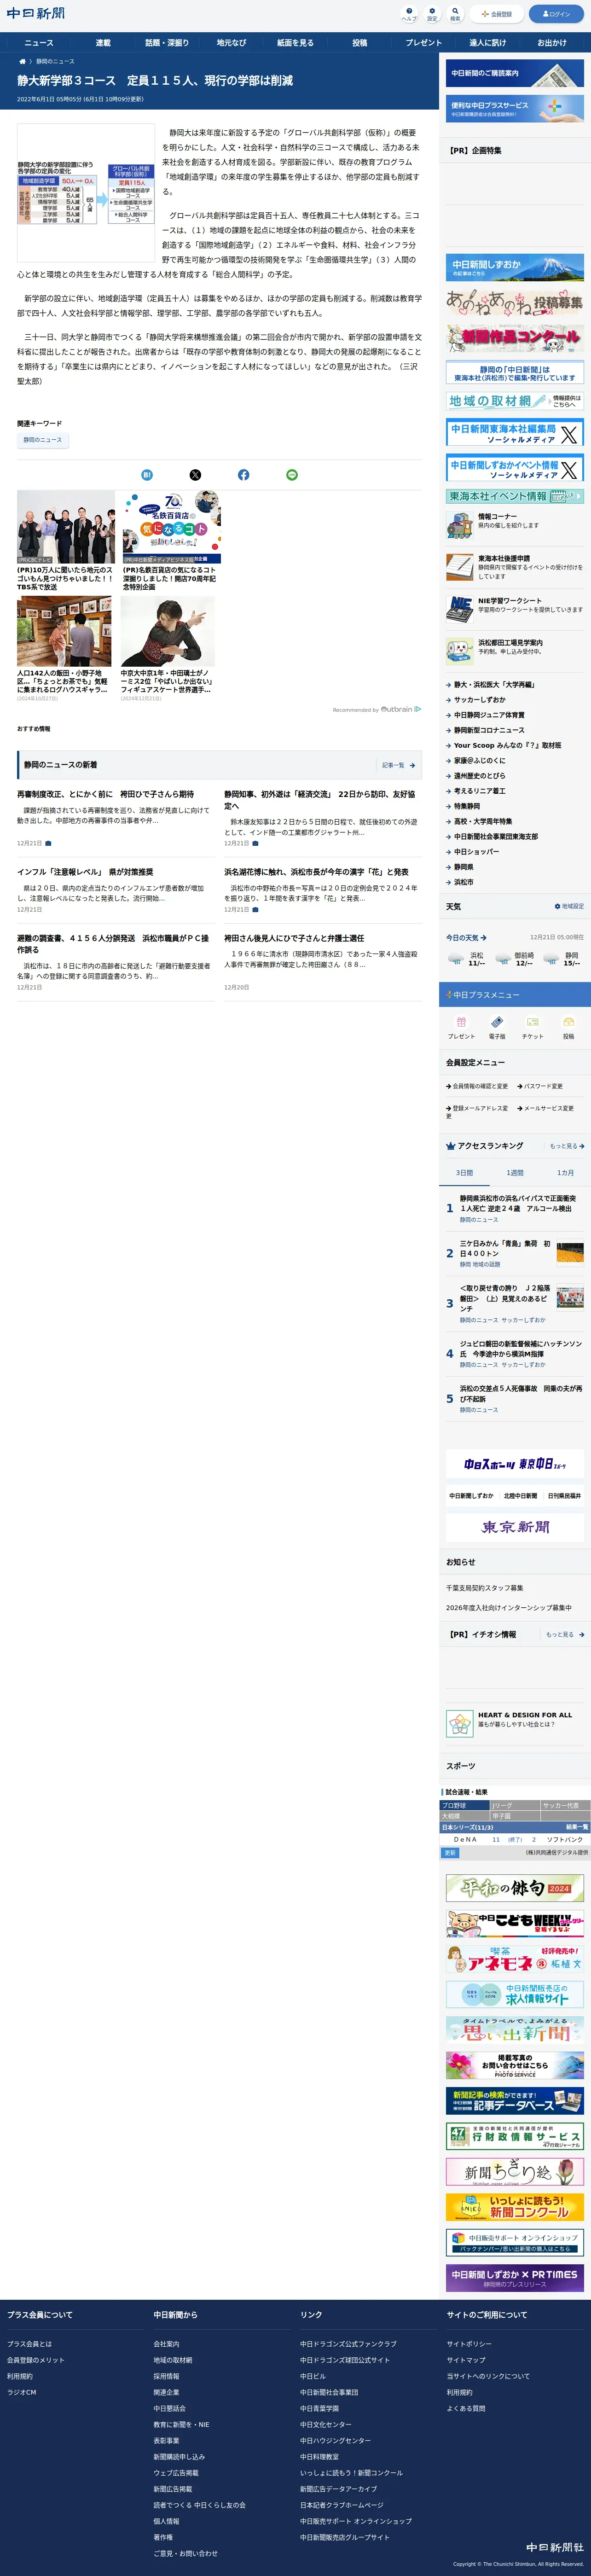Open the 今日の天気 link

click(466, 938)
